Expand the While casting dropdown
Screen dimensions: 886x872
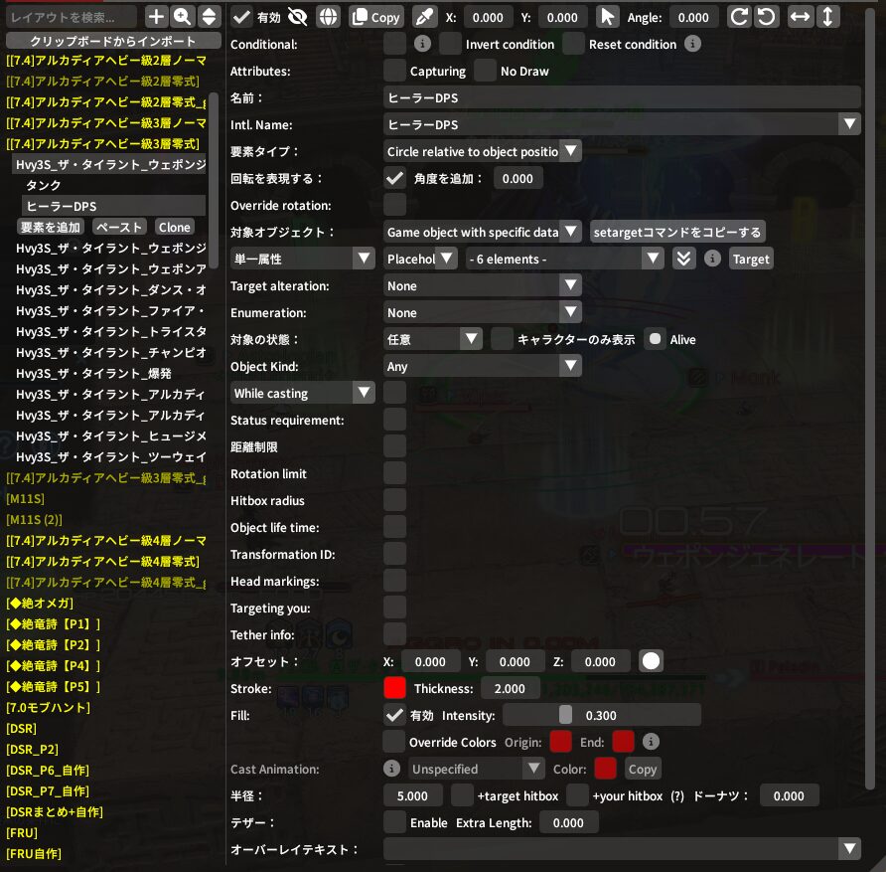tap(302, 393)
